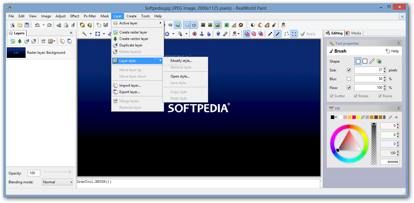Click the New document icon

[13, 25]
